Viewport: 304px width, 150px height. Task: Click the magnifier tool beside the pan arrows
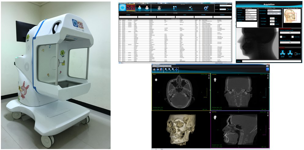173,70
